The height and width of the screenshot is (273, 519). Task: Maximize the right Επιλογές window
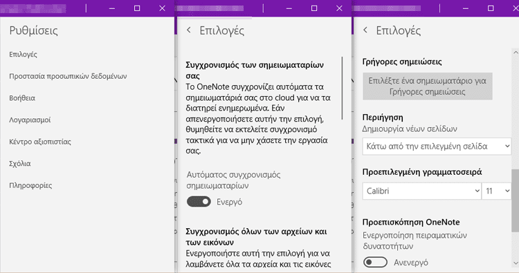point(491,8)
